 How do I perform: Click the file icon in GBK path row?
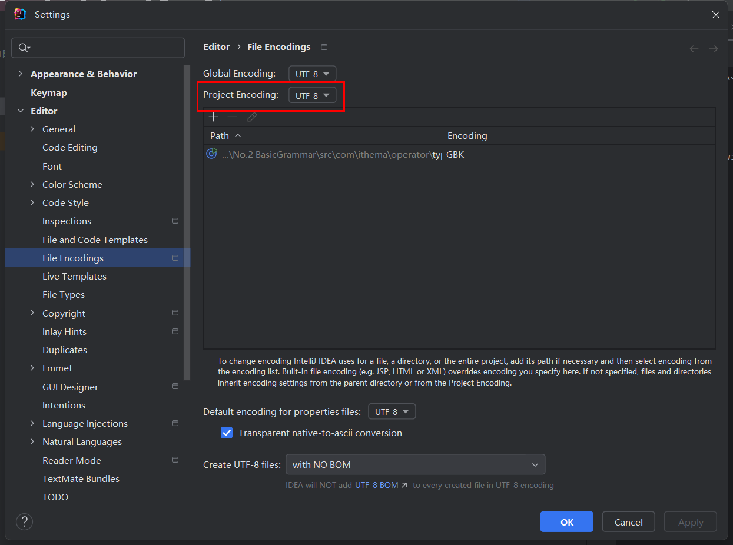click(x=211, y=154)
